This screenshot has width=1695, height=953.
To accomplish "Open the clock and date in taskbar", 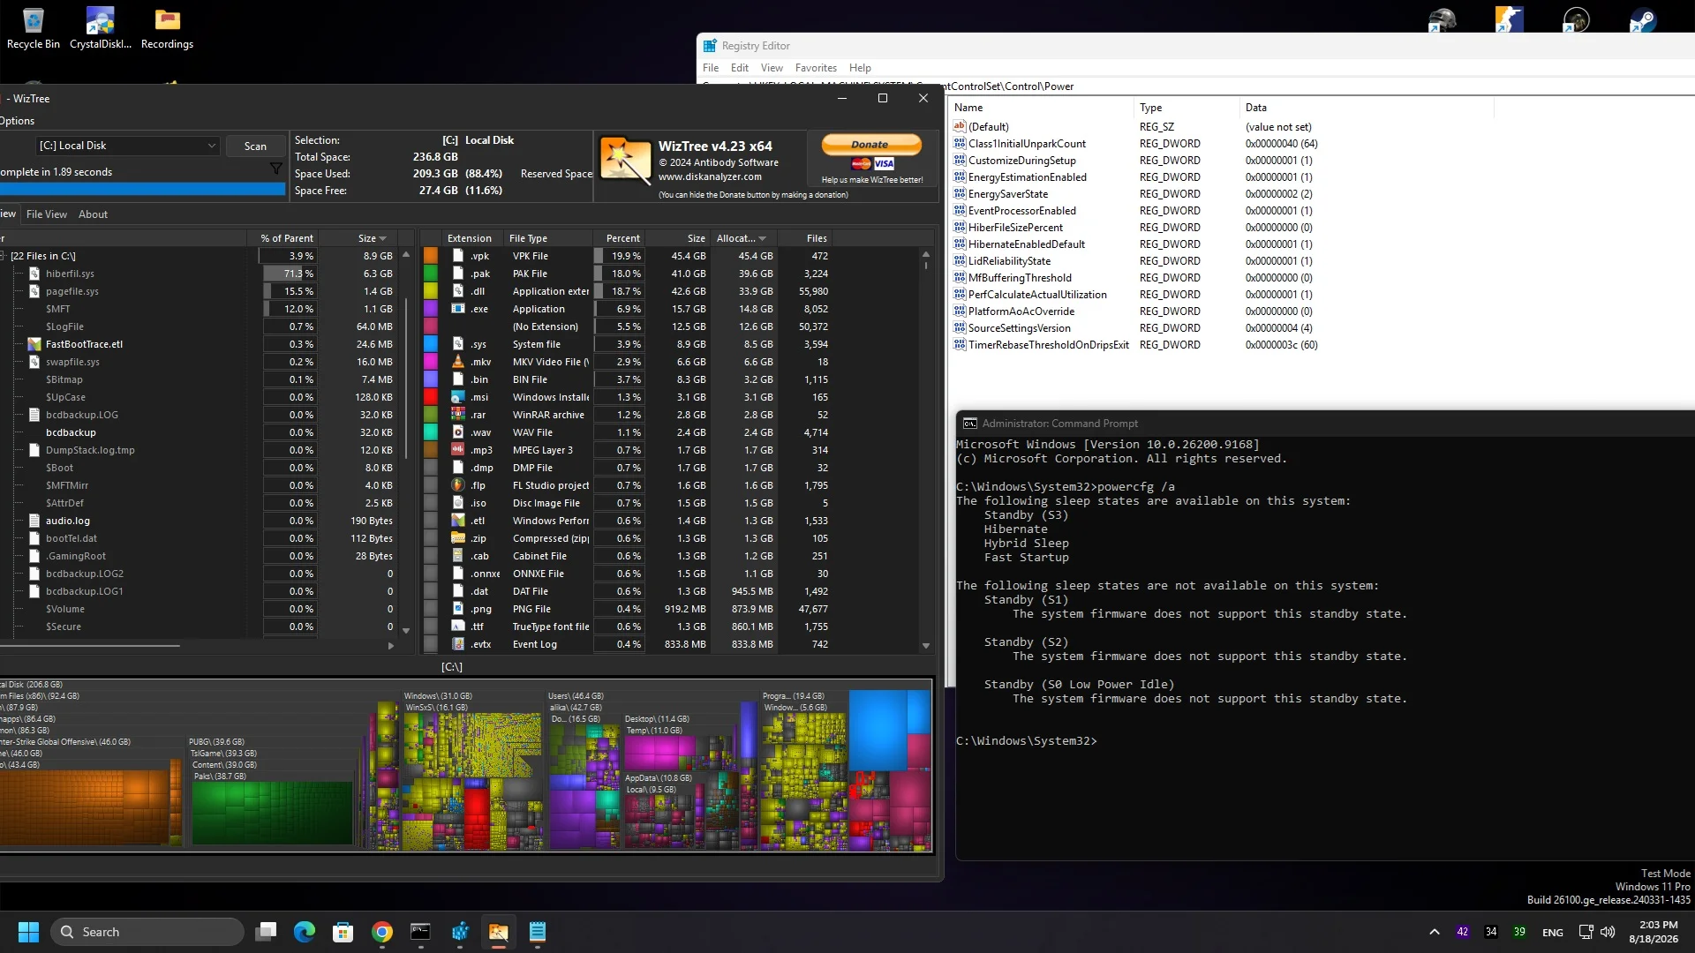I will click(x=1654, y=932).
